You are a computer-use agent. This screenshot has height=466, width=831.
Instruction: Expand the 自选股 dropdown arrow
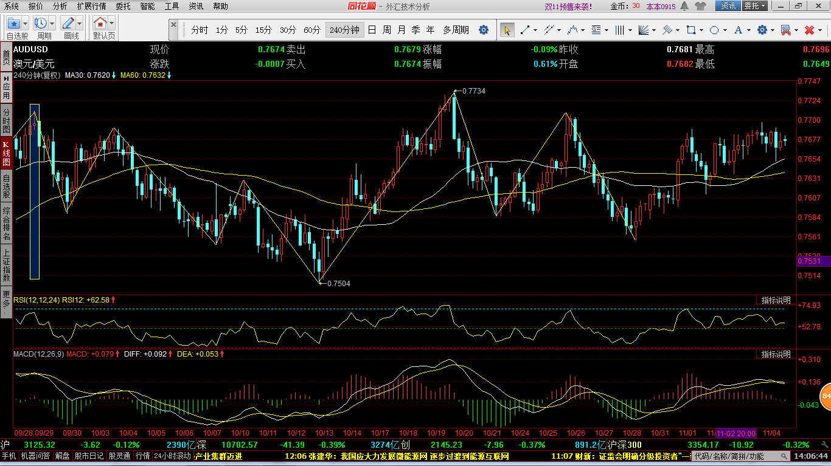point(26,24)
